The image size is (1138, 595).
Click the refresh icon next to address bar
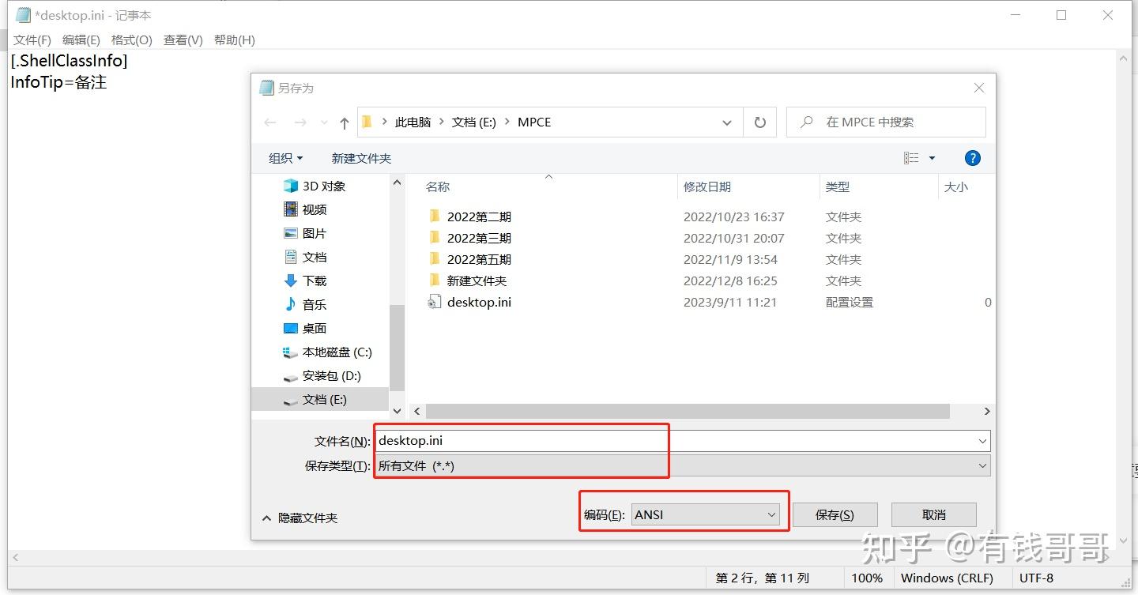[x=759, y=122]
